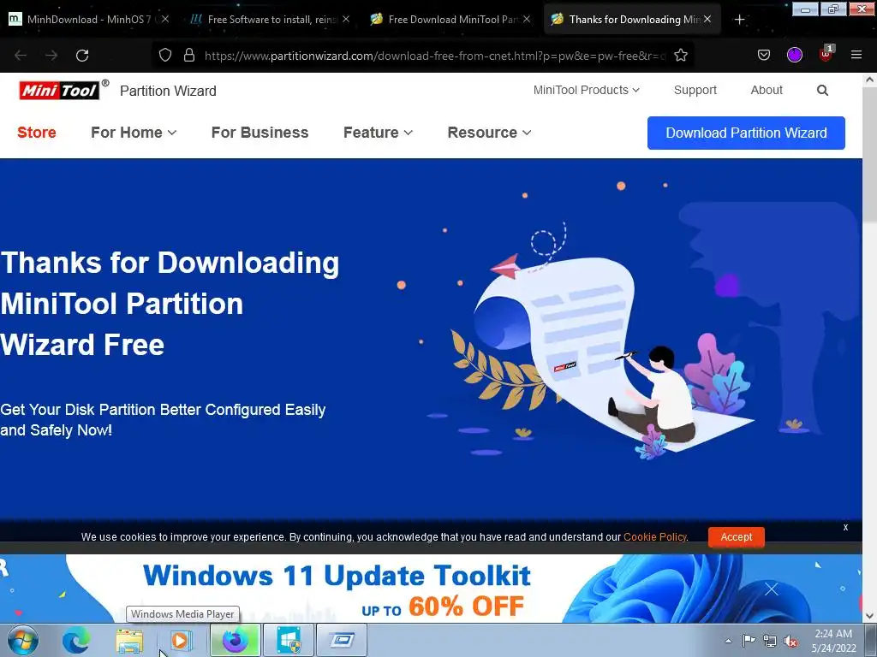Dismiss the cookie bar with small x
Viewport: 877px width, 657px height.
[845, 527]
